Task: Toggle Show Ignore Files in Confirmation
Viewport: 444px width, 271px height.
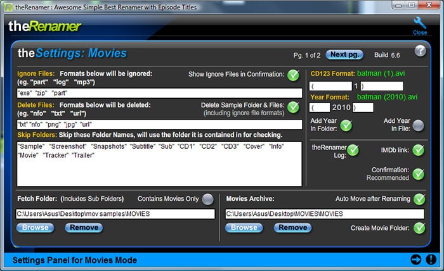Action: (x=293, y=75)
